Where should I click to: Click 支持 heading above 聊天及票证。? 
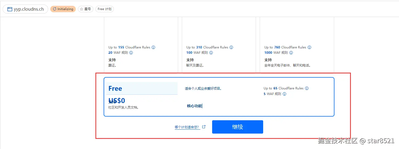click(190, 60)
